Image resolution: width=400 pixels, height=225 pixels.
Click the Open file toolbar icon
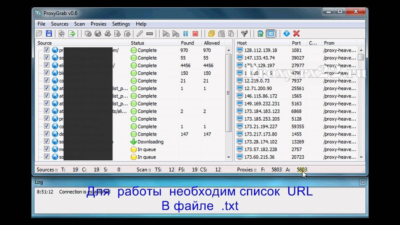(x=39, y=33)
